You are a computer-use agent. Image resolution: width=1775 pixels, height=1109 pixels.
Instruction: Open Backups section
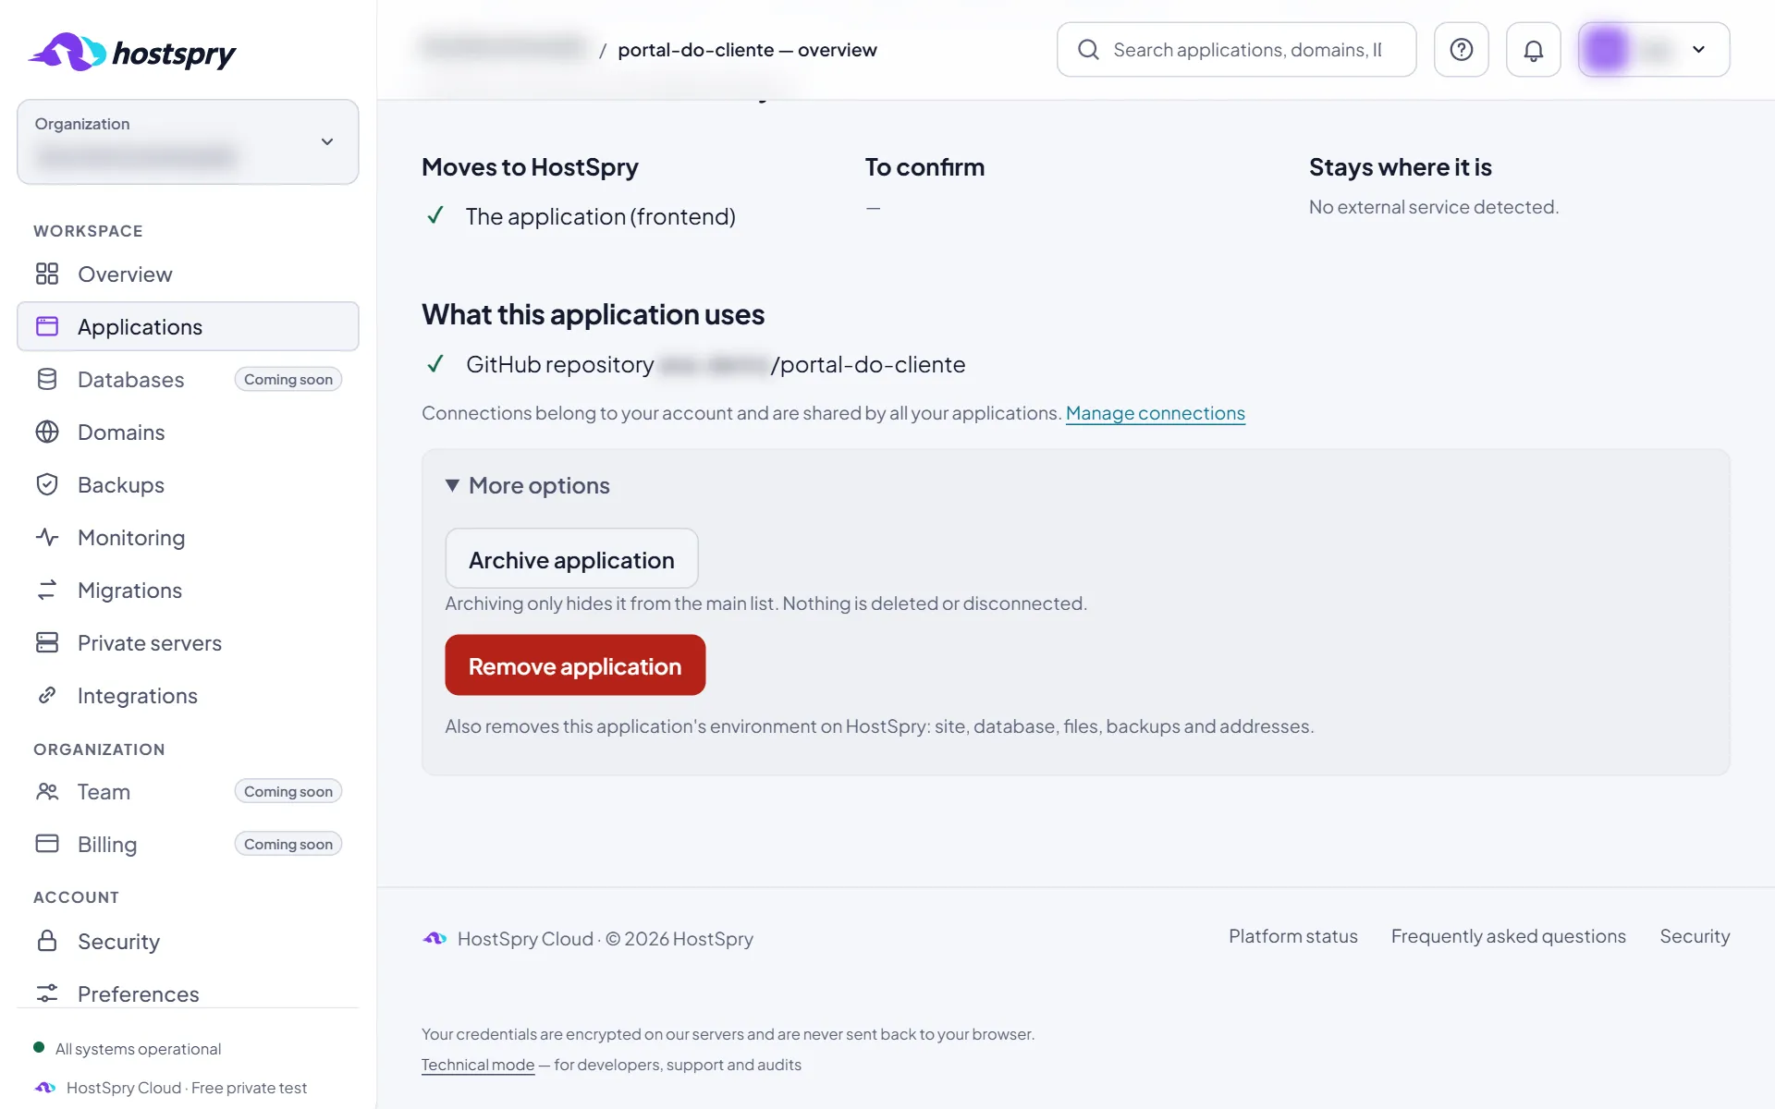tap(188, 484)
